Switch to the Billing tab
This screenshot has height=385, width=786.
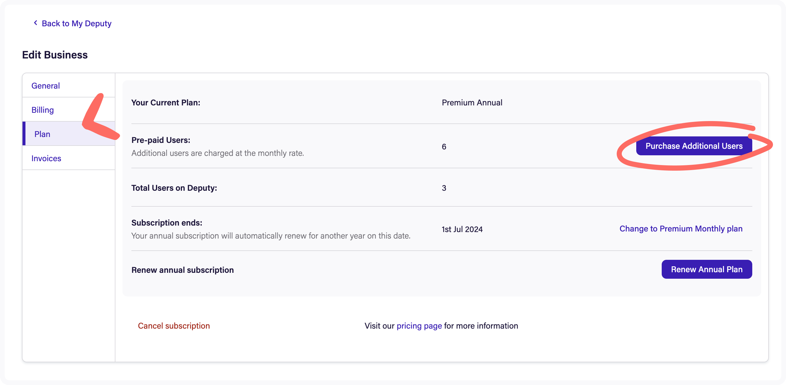point(42,110)
